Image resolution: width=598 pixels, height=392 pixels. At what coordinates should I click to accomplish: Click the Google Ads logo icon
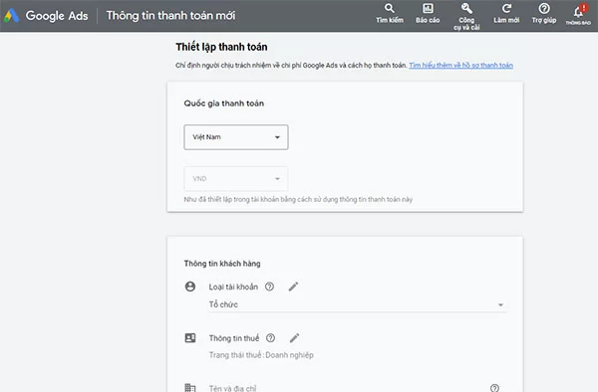pyautogui.click(x=11, y=15)
